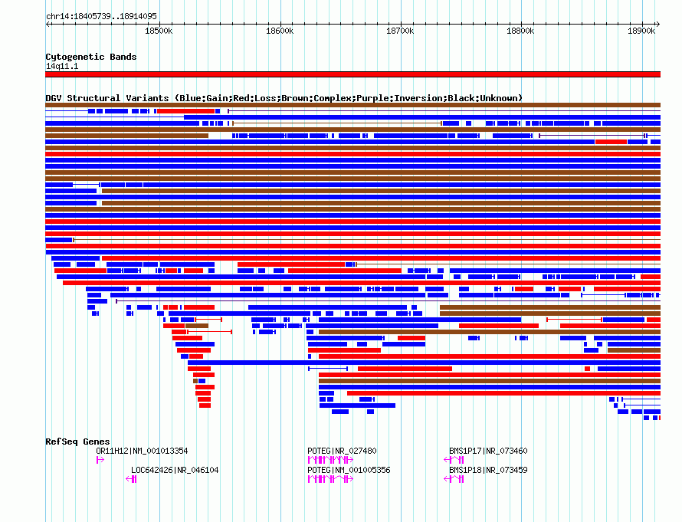This screenshot has width=682, height=522.
Task: Click the LOC642426 gene glyph
Action: pos(131,479)
